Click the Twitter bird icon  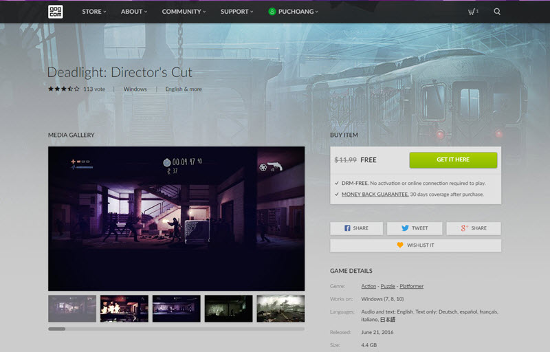pos(405,228)
